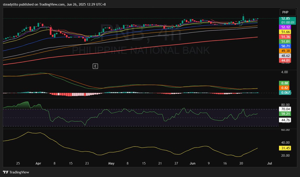Click the RSI scale value 80.00
This screenshot has height=177, width=300.
[285, 105]
